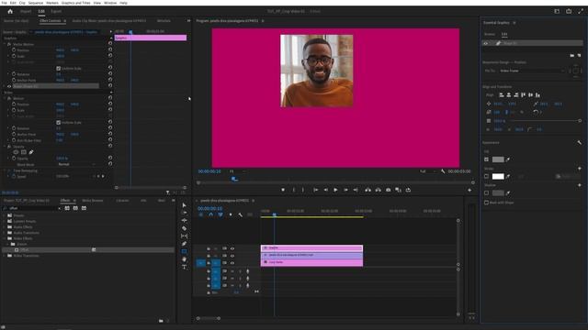Select the Track Select Forward tool
Screen dimensions: 588x330
click(184, 213)
